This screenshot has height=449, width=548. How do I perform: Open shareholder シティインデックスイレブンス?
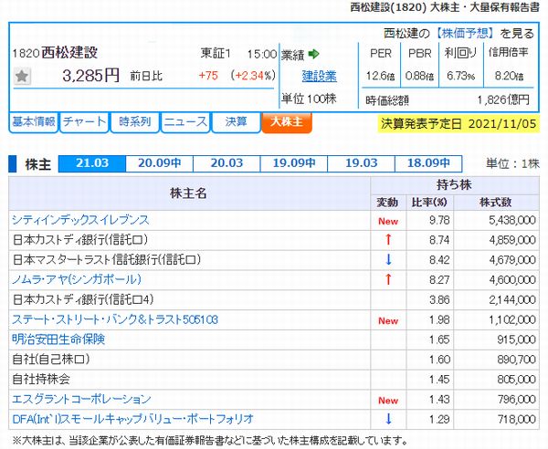click(x=80, y=220)
